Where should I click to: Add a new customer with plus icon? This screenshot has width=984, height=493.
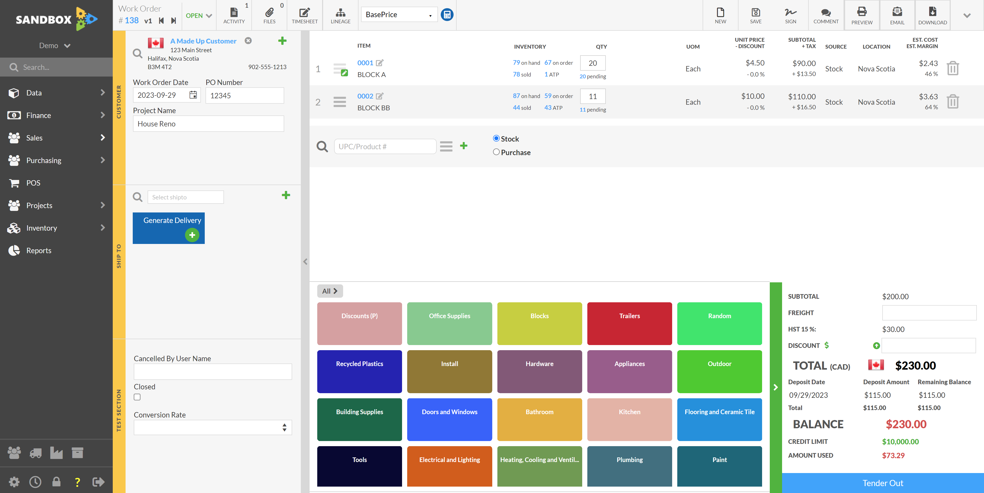282,41
